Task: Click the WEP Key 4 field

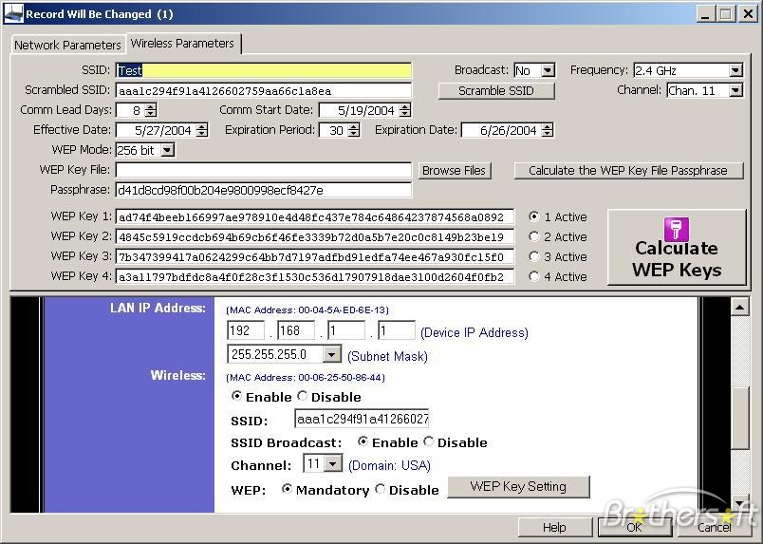Action: pos(315,277)
